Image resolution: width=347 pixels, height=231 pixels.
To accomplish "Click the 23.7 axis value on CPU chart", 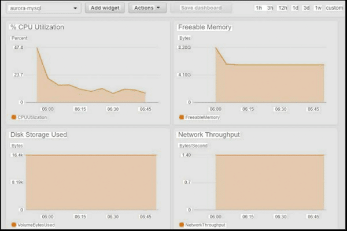I will point(19,74).
